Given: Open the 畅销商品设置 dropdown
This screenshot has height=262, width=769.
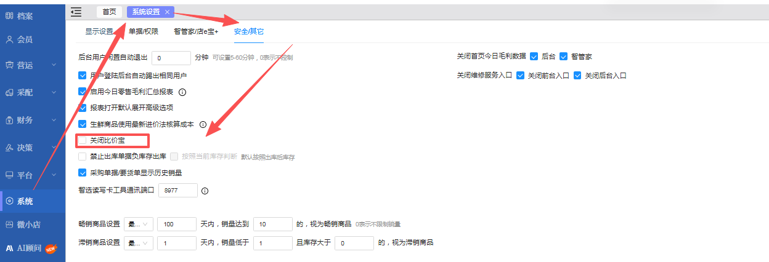Looking at the screenshot, I should coord(138,224).
